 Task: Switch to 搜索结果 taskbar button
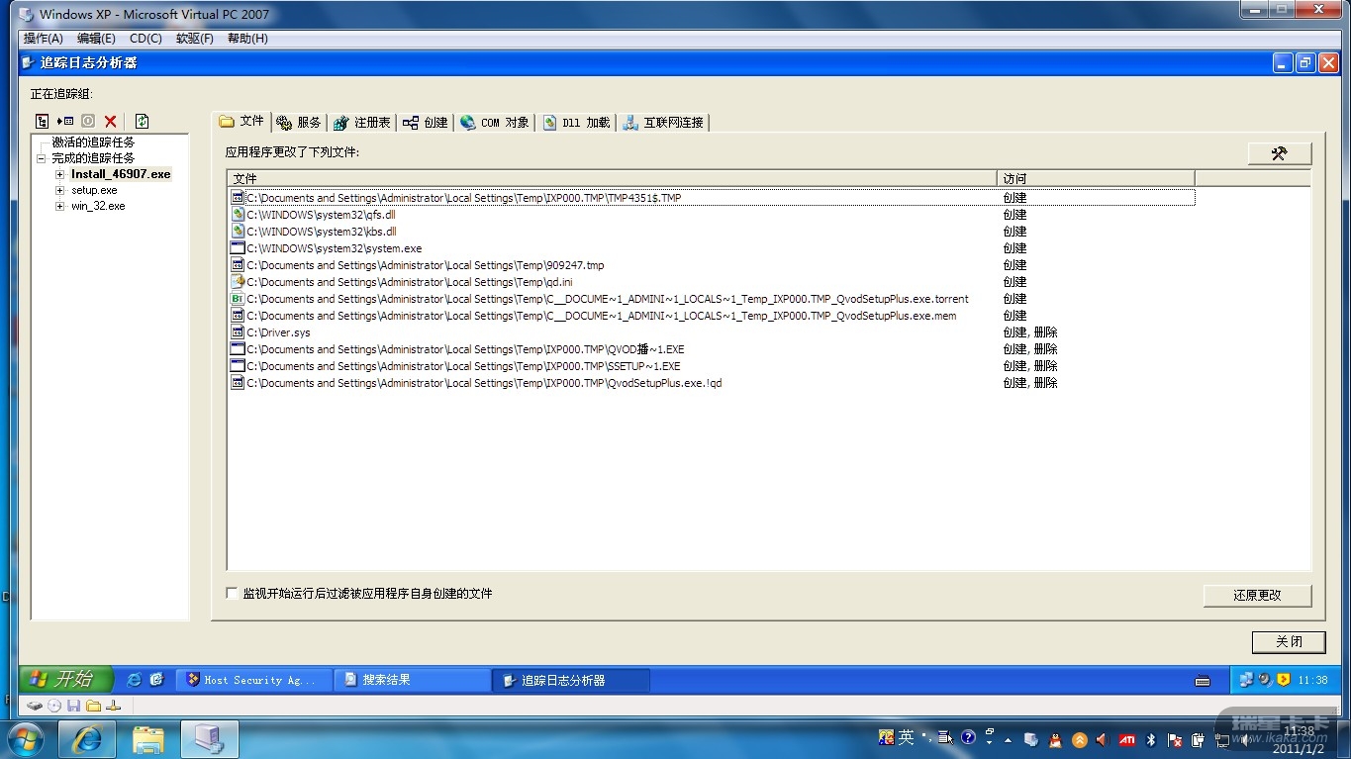pos(412,680)
